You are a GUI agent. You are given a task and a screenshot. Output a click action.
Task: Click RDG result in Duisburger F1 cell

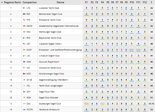pos(86,104)
